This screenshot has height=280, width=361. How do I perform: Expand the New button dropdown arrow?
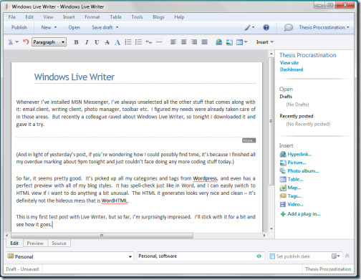[55, 27]
